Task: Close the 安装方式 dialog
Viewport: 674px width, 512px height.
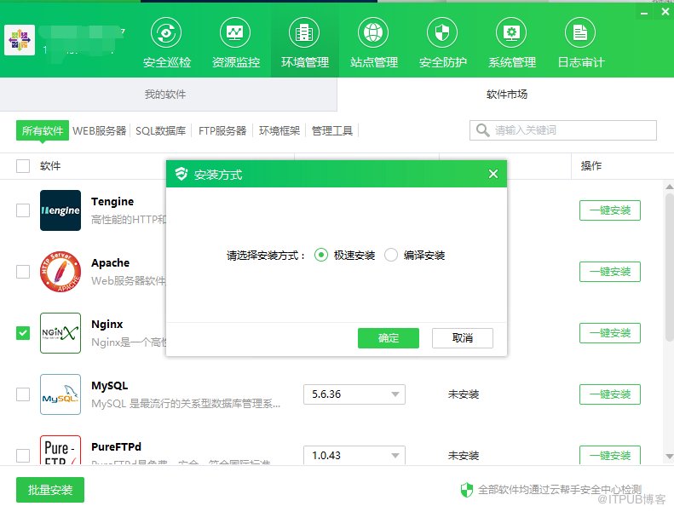Action: pyautogui.click(x=493, y=174)
